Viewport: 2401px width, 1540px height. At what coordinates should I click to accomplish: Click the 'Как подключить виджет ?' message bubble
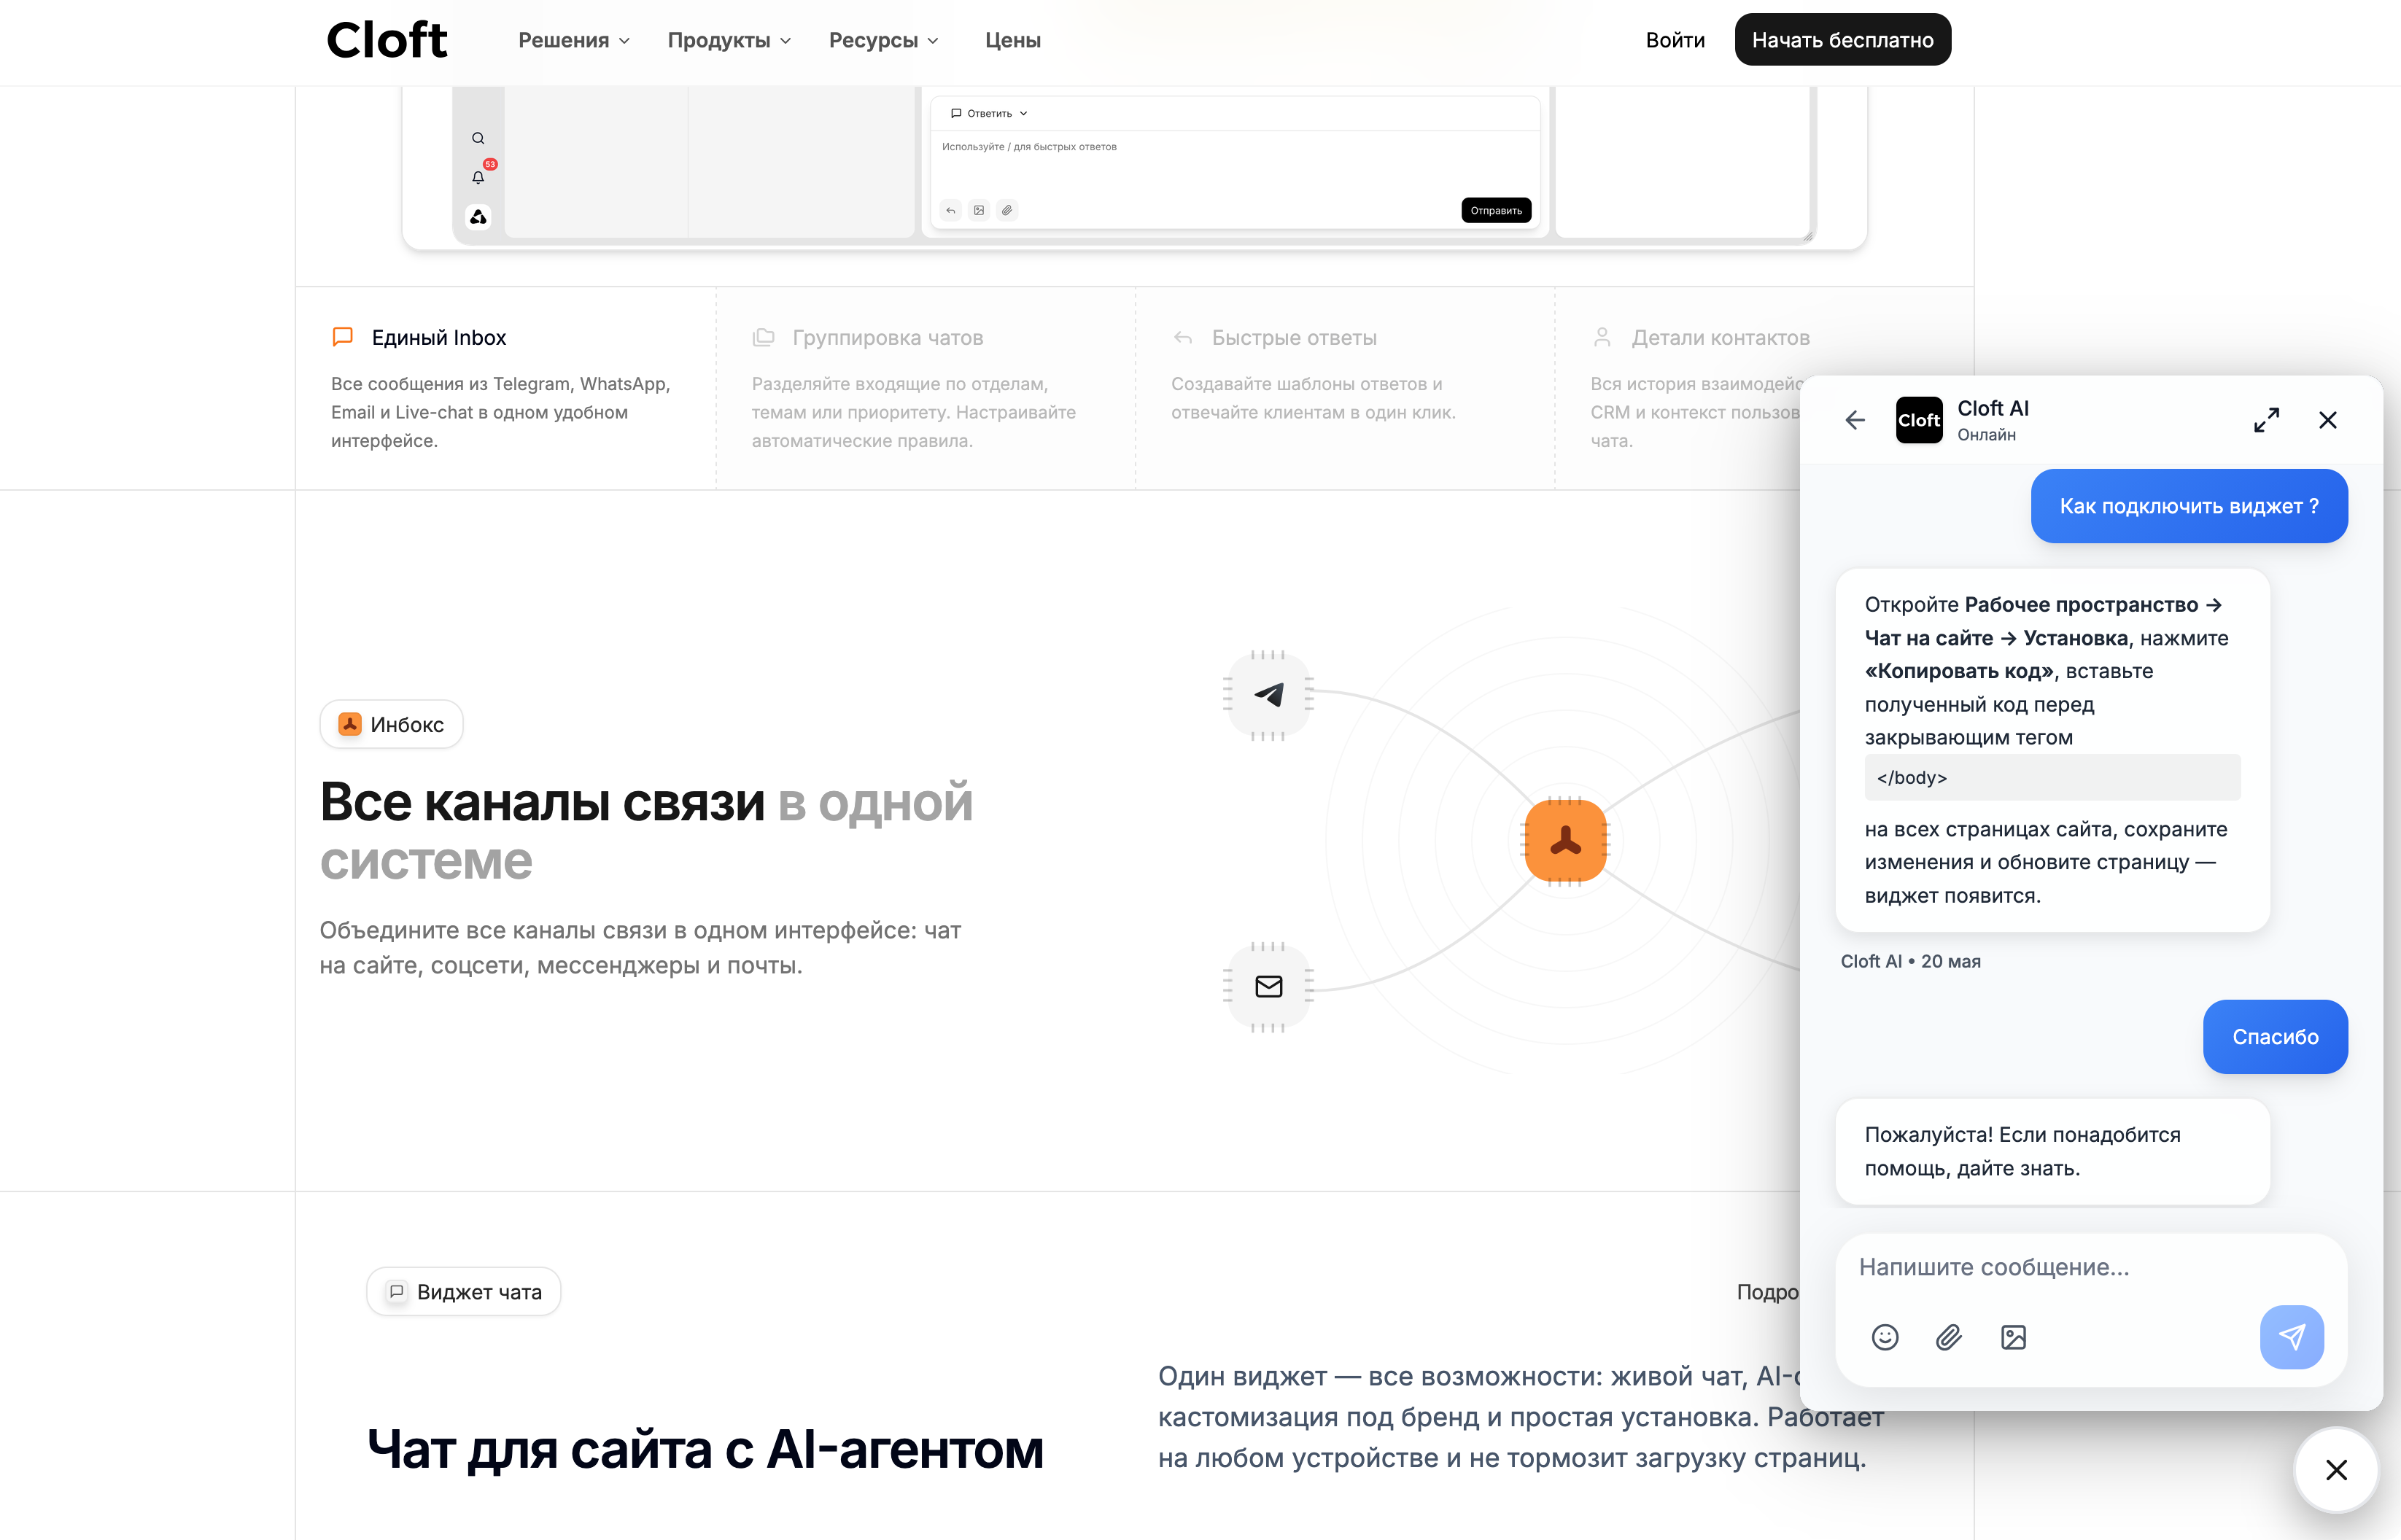pos(2189,506)
